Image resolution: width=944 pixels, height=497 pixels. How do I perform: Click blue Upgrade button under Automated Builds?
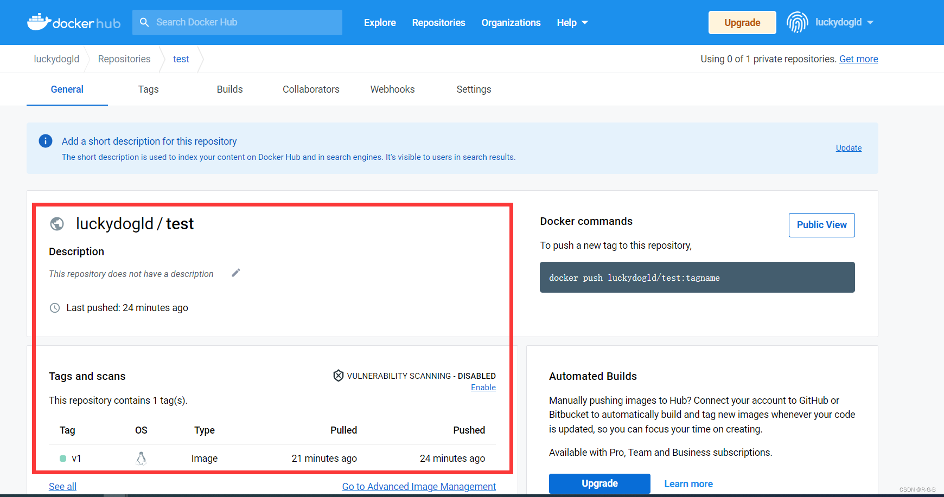coord(599,483)
